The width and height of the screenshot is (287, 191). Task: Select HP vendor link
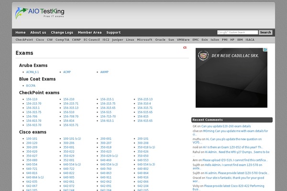(232, 40)
